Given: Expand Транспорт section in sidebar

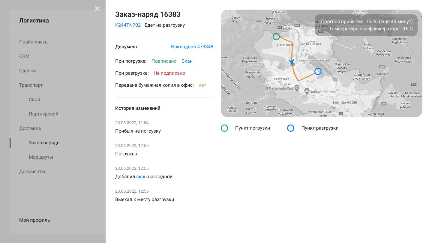Looking at the screenshot, I should (x=31, y=85).
